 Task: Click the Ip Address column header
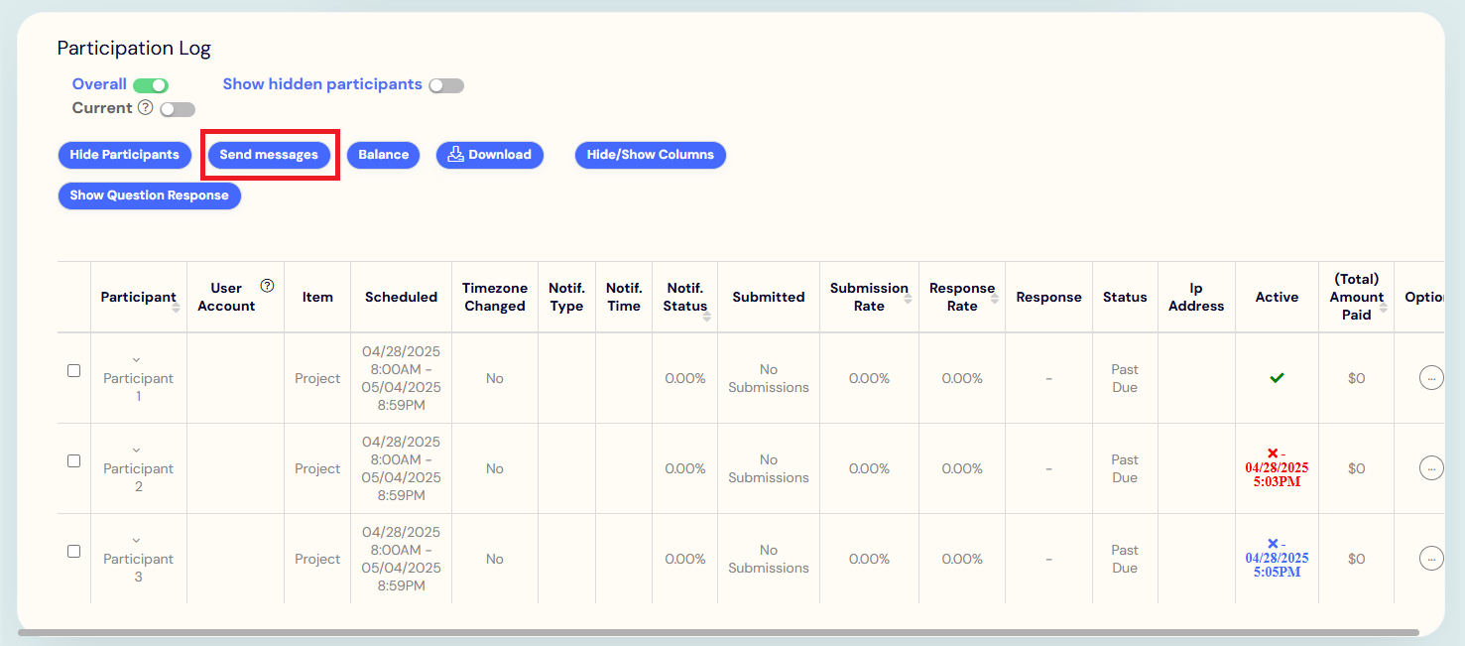click(x=1196, y=297)
